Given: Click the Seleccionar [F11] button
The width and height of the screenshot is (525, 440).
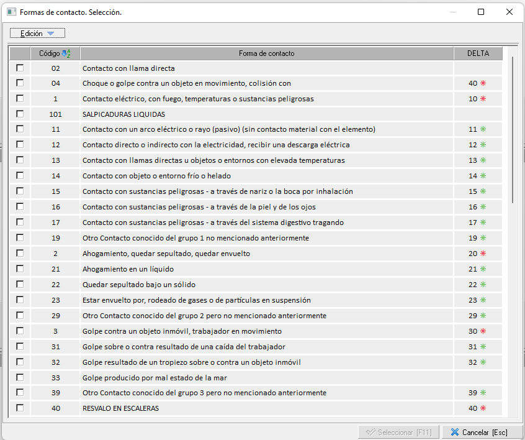Looking at the screenshot, I should pyautogui.click(x=399, y=432).
